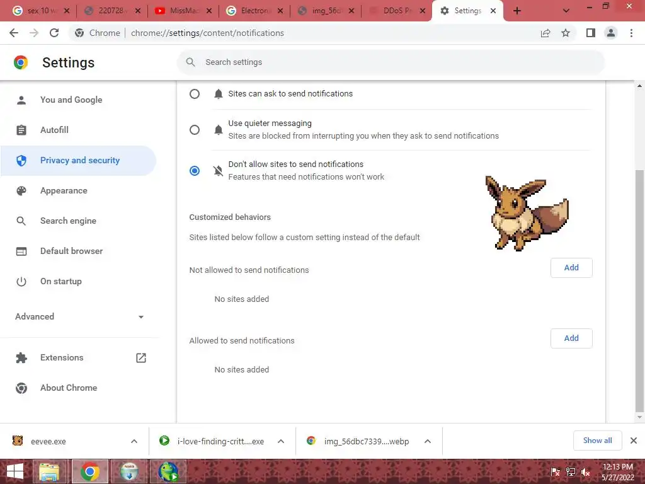Reload the page with the refresh icon
Screen dimensions: 645x484
coord(54,33)
